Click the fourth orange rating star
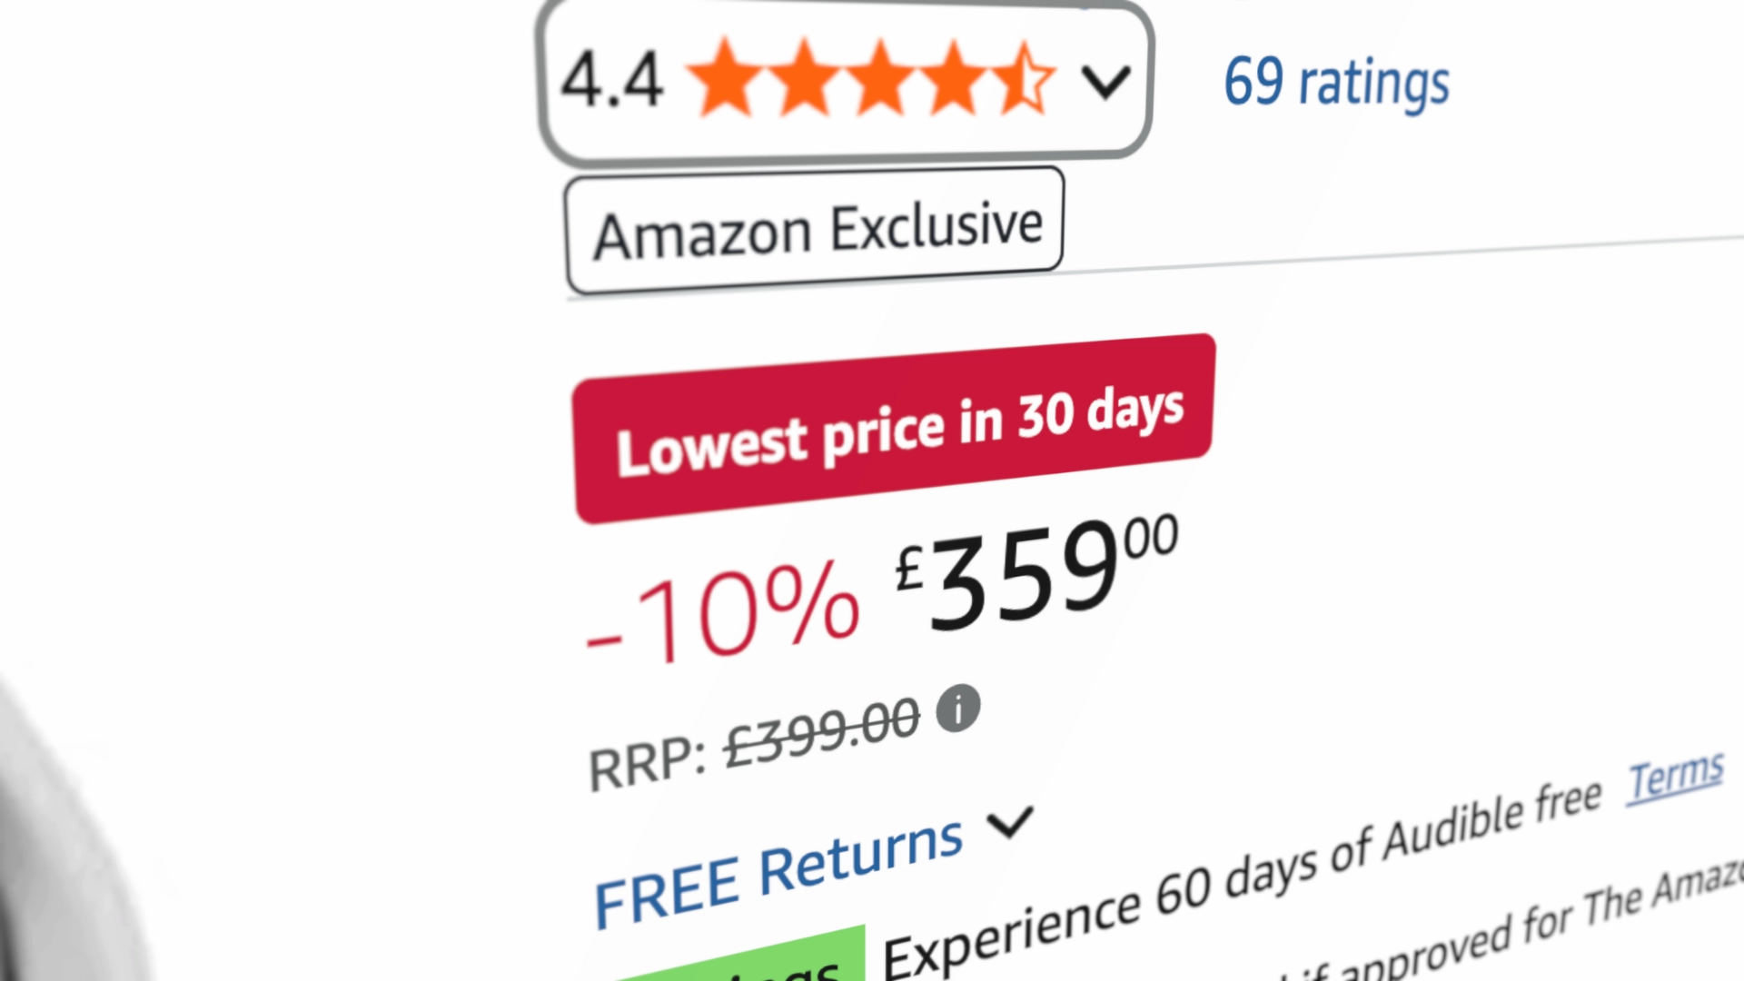The image size is (1744, 981). [x=953, y=79]
